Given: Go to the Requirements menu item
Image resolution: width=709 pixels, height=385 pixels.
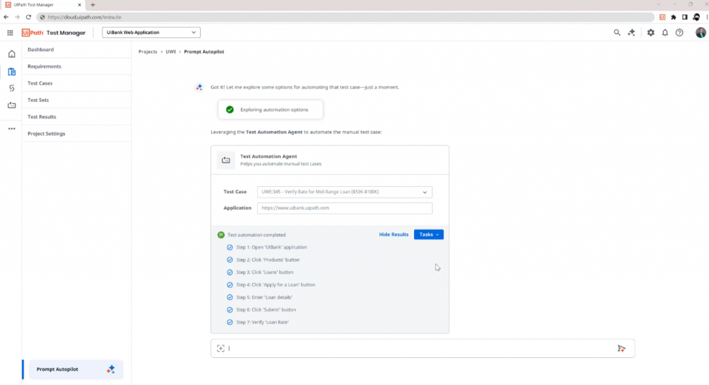Looking at the screenshot, I should tap(44, 66).
